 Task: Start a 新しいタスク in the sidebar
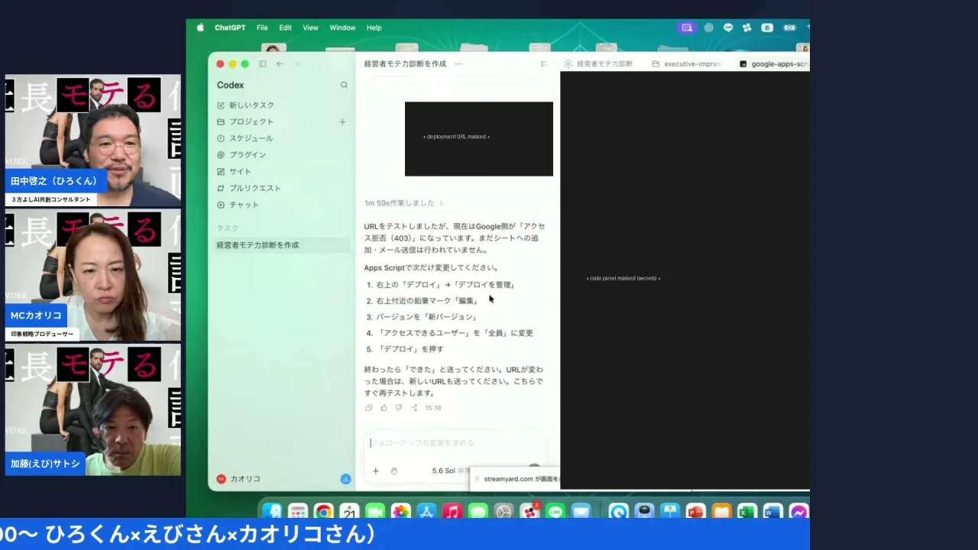click(281, 105)
